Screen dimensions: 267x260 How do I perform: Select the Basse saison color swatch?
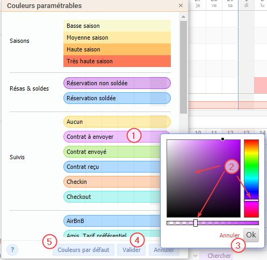tap(117, 26)
